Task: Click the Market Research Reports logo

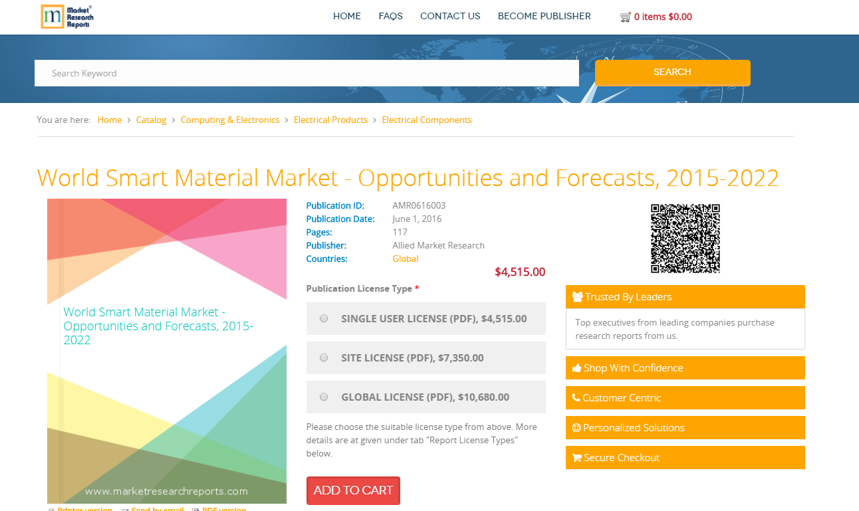Action: click(x=67, y=17)
